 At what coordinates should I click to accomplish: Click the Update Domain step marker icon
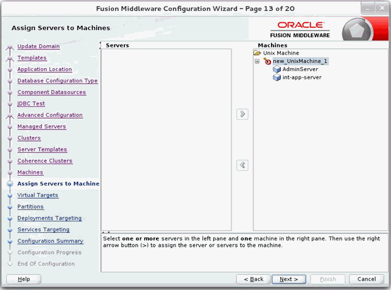[x=10, y=47]
